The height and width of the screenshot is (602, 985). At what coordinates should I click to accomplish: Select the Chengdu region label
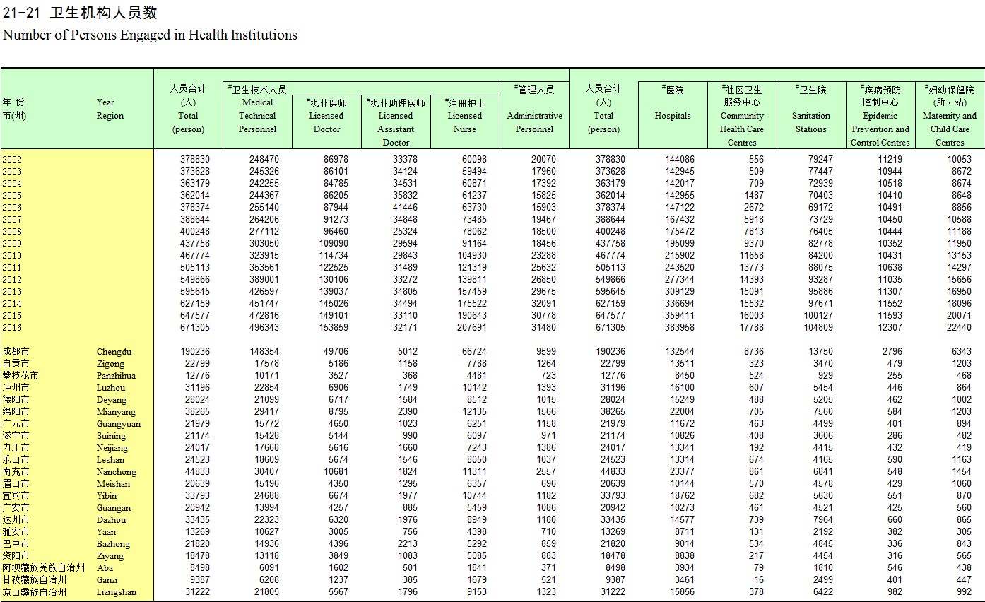click(114, 352)
